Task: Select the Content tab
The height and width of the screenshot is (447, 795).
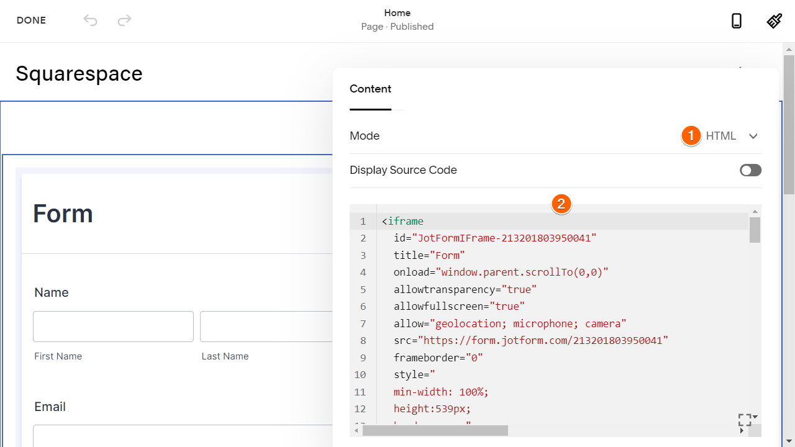Action: point(370,89)
